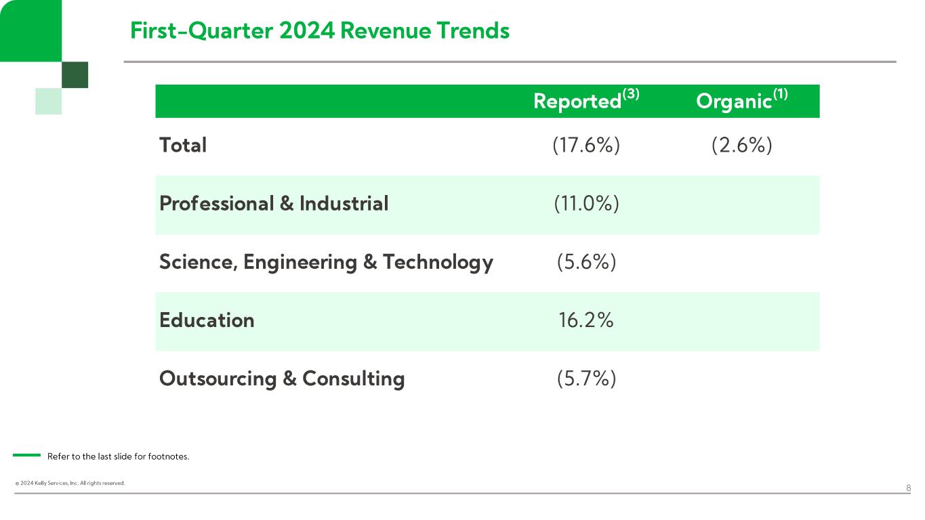Select the Professional & Industrial row label
This screenshot has height=520, width=925.
[274, 204]
